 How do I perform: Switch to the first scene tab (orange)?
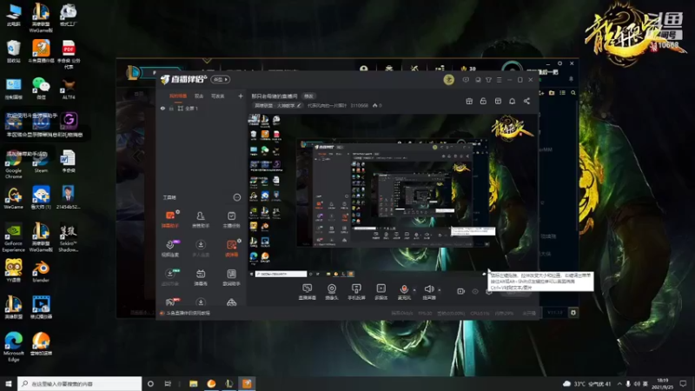[178, 96]
